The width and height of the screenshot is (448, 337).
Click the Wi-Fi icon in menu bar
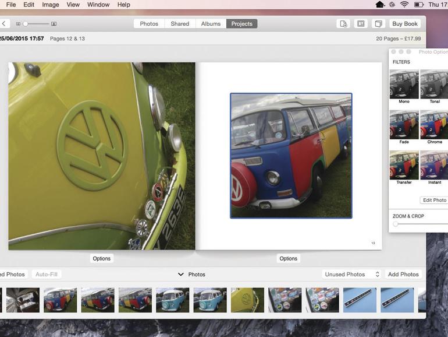[x=404, y=5]
